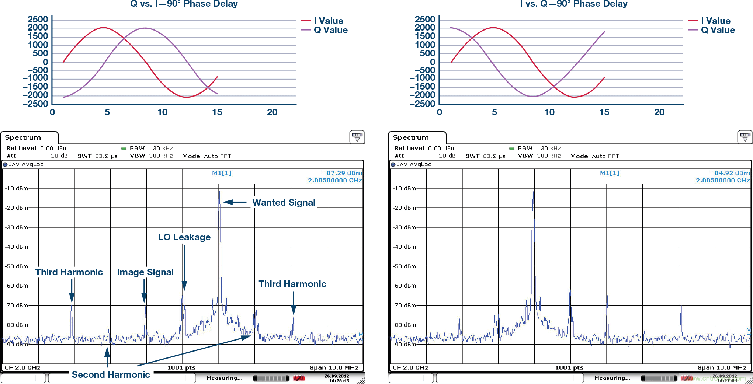Click purple Q Value legend swatch, right chart
This screenshot has height=384, width=753.
tap(693, 30)
